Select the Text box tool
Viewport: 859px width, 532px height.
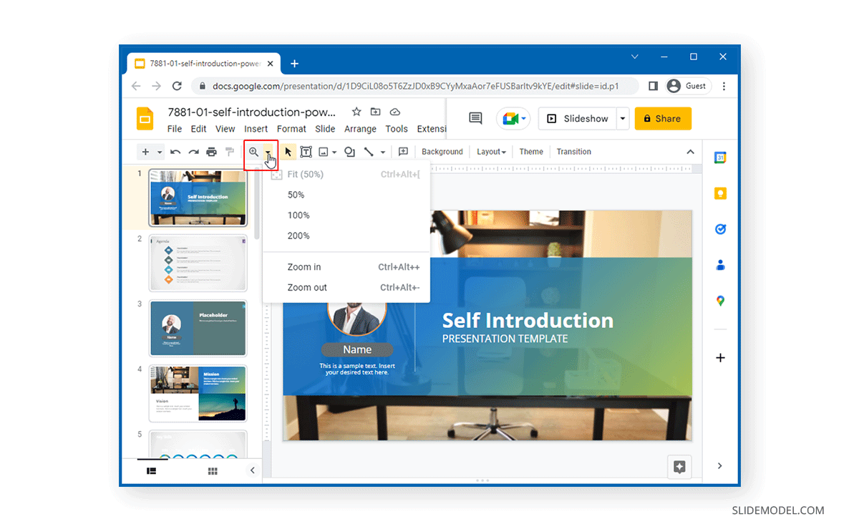(306, 151)
